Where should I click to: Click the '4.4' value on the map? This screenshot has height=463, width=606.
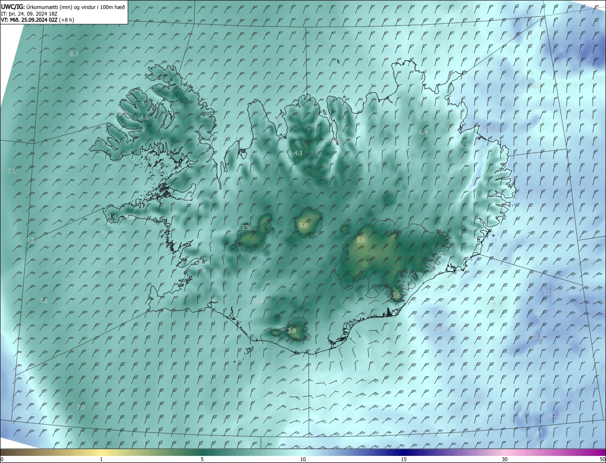[x=112, y=217]
